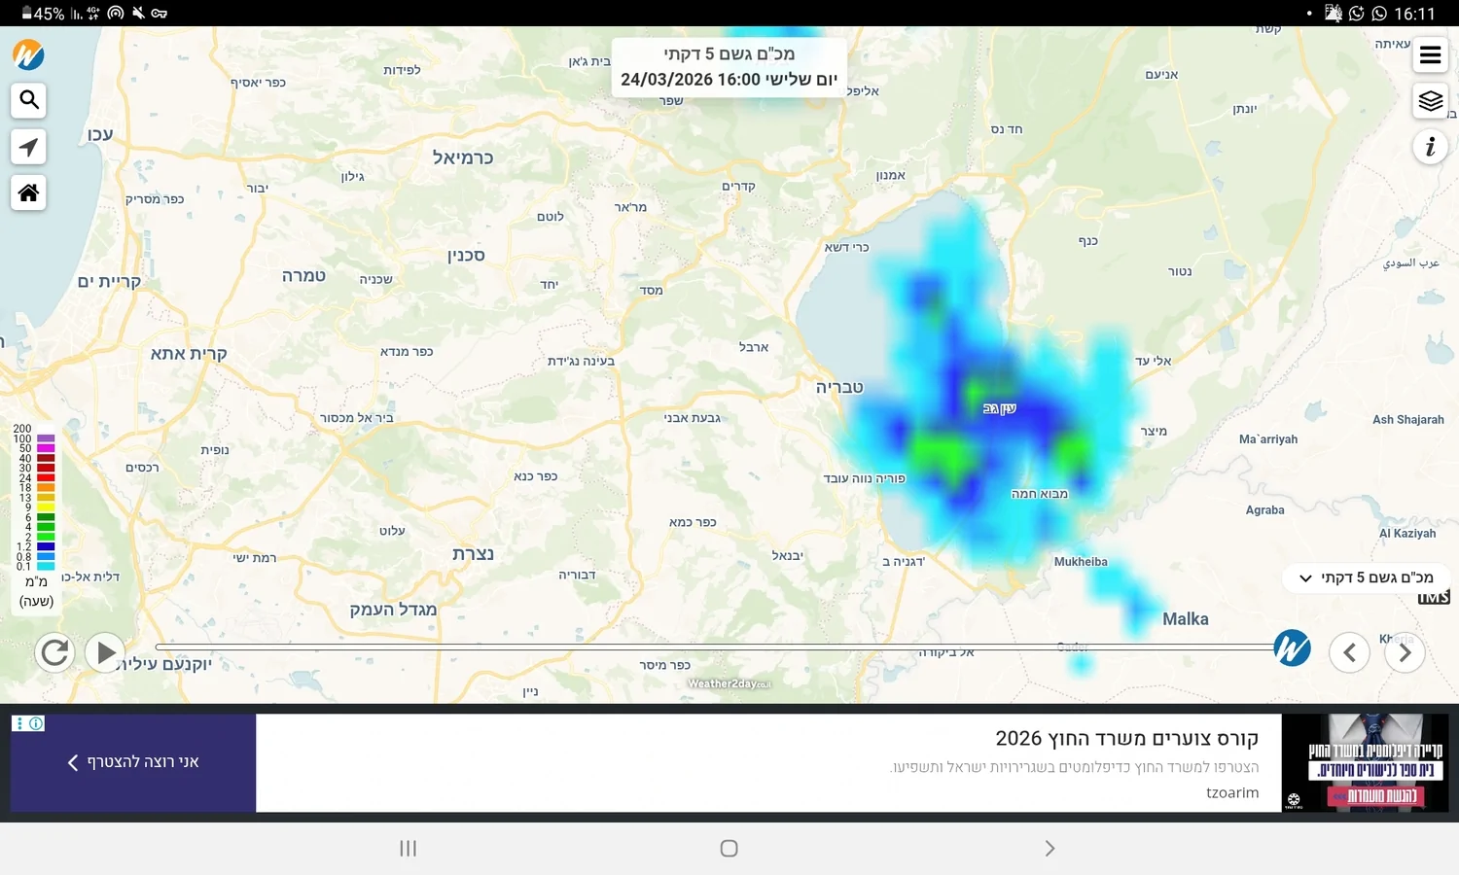Click the Weather2day logo top-left
Screen dimensions: 1459x875
click(28, 54)
